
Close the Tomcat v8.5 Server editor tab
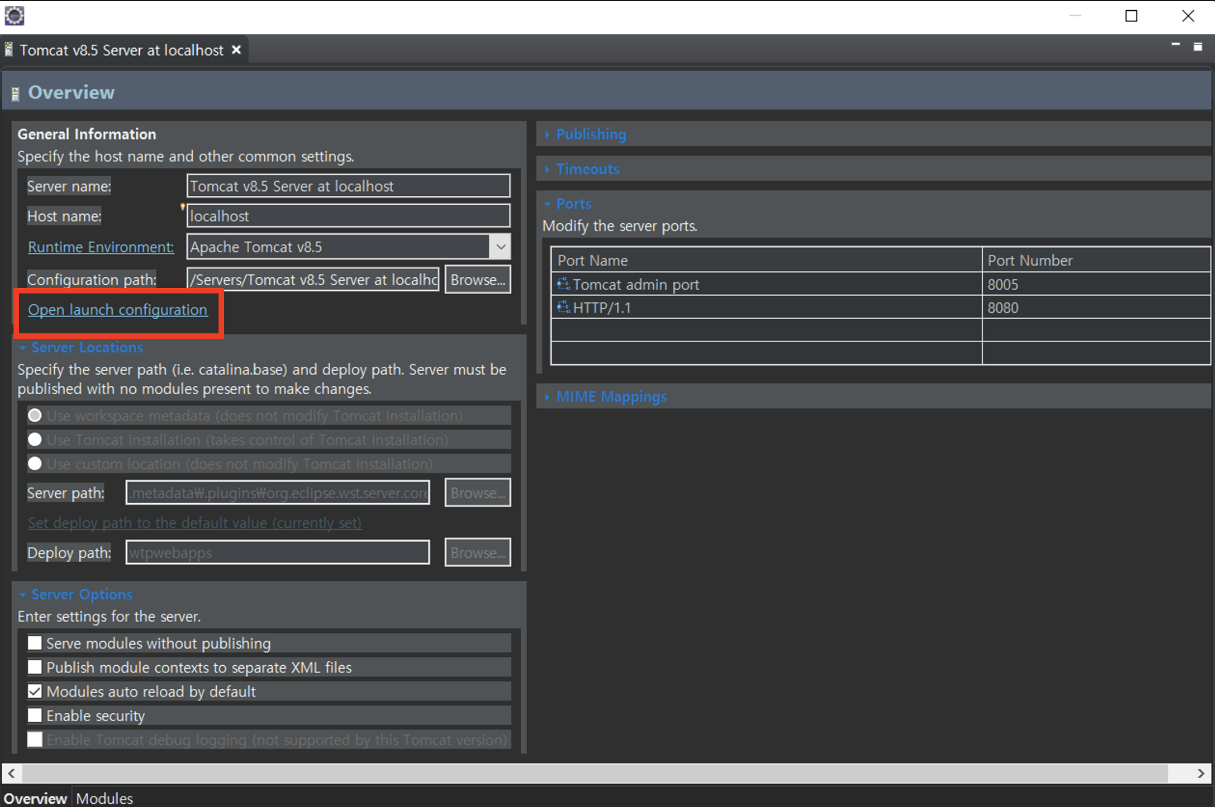click(x=236, y=50)
